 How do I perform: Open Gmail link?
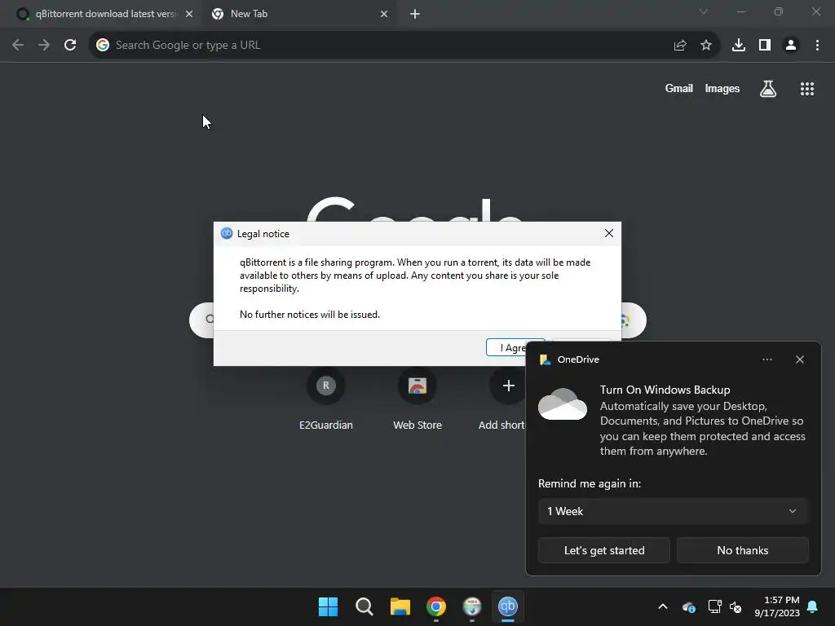pos(679,88)
